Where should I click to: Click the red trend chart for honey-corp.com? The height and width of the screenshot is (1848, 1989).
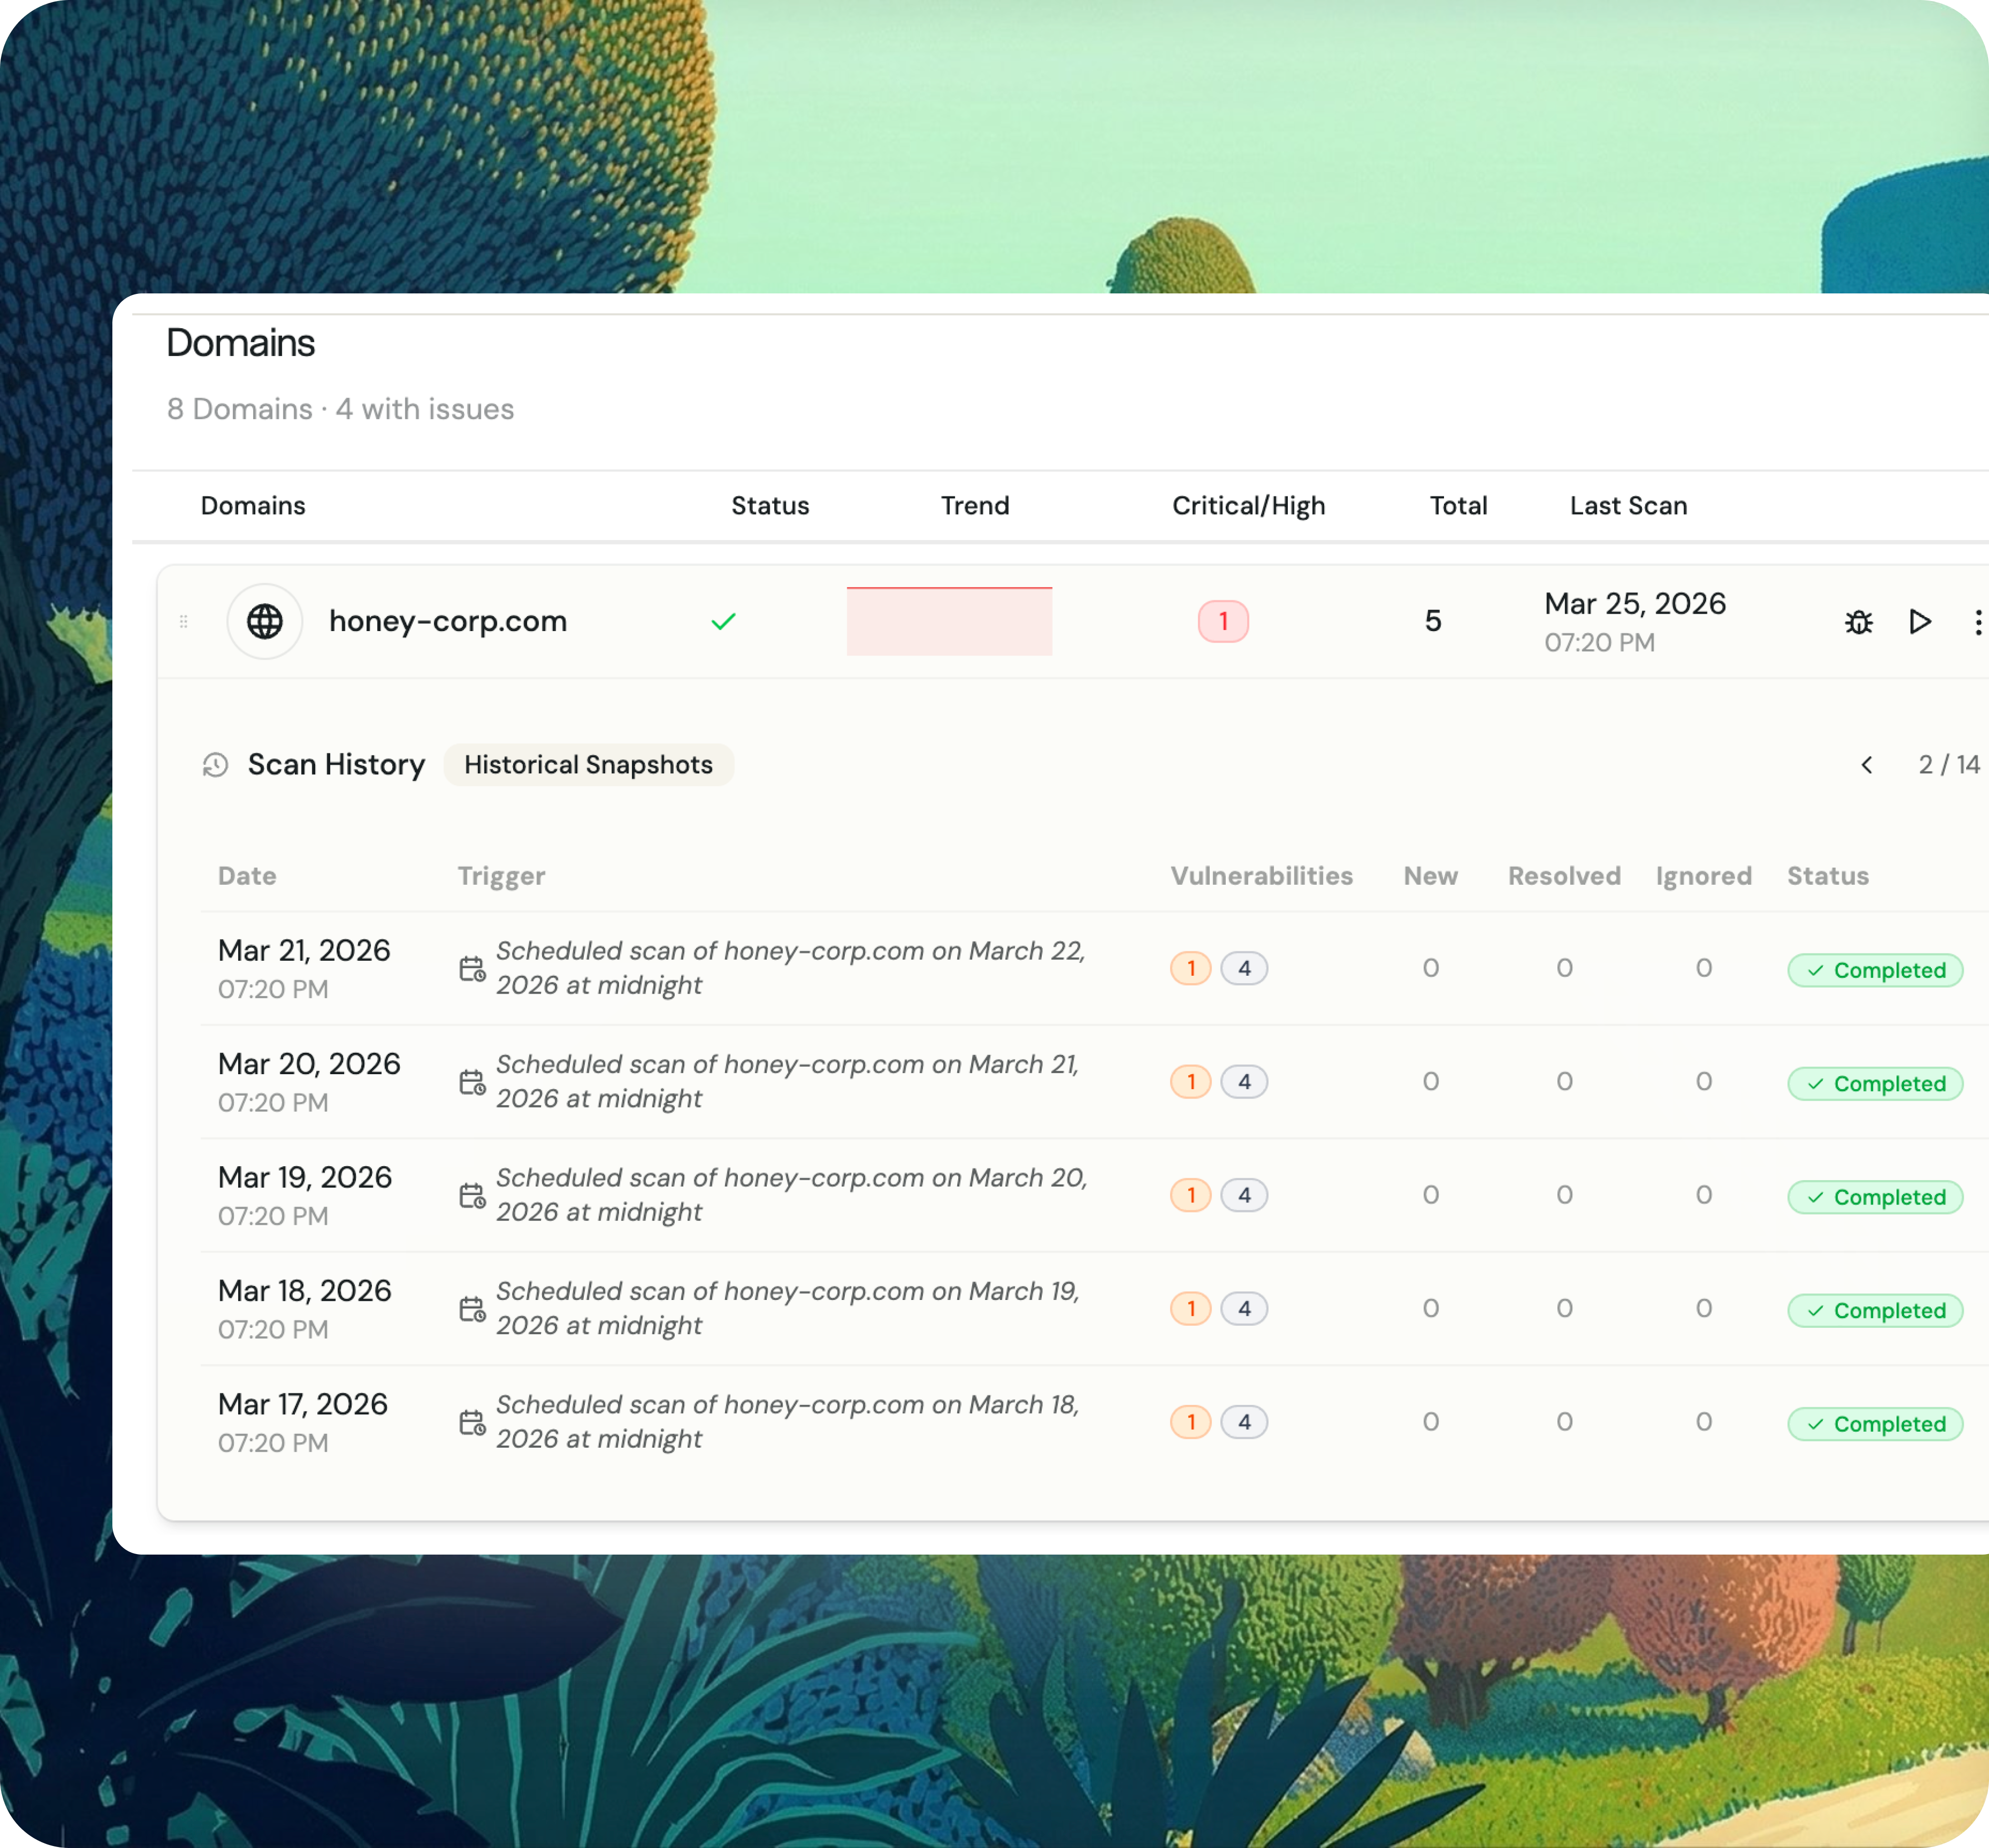[949, 621]
